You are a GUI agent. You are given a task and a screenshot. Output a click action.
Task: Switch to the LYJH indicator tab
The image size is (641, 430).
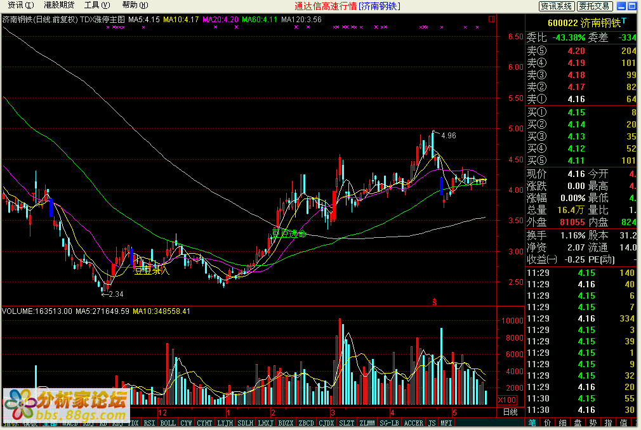click(225, 423)
